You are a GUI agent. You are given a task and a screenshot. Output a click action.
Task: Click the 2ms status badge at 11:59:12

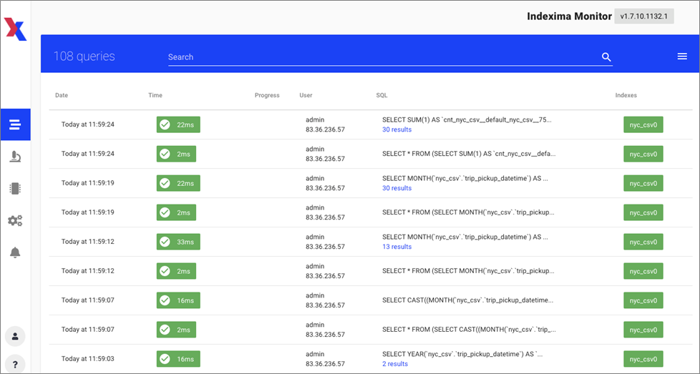(176, 271)
